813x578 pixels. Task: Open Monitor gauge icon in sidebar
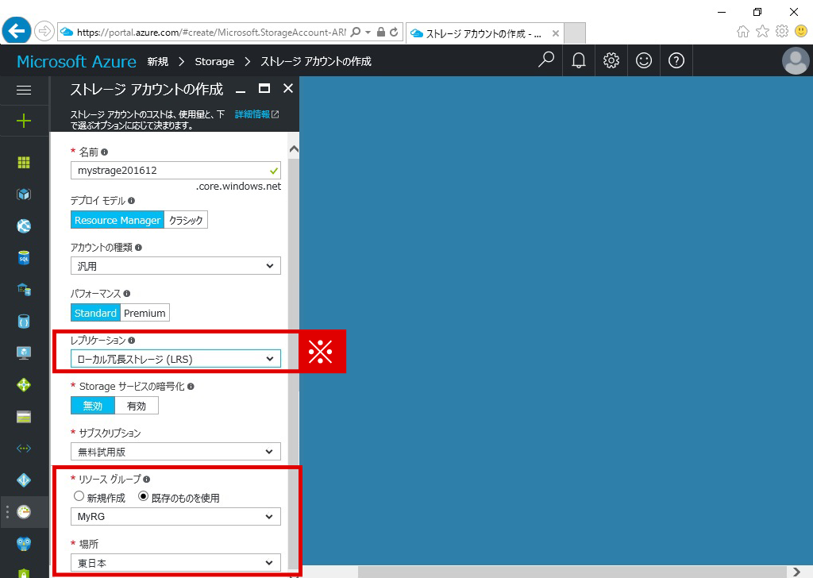[24, 512]
